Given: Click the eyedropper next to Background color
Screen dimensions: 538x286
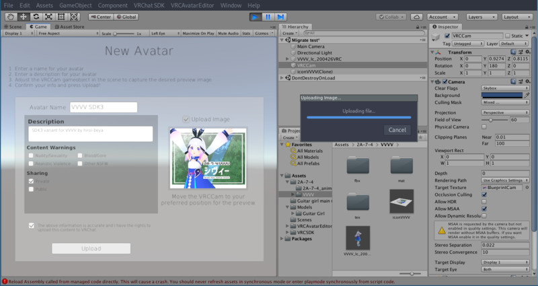Looking at the screenshot, I should (x=527, y=95).
